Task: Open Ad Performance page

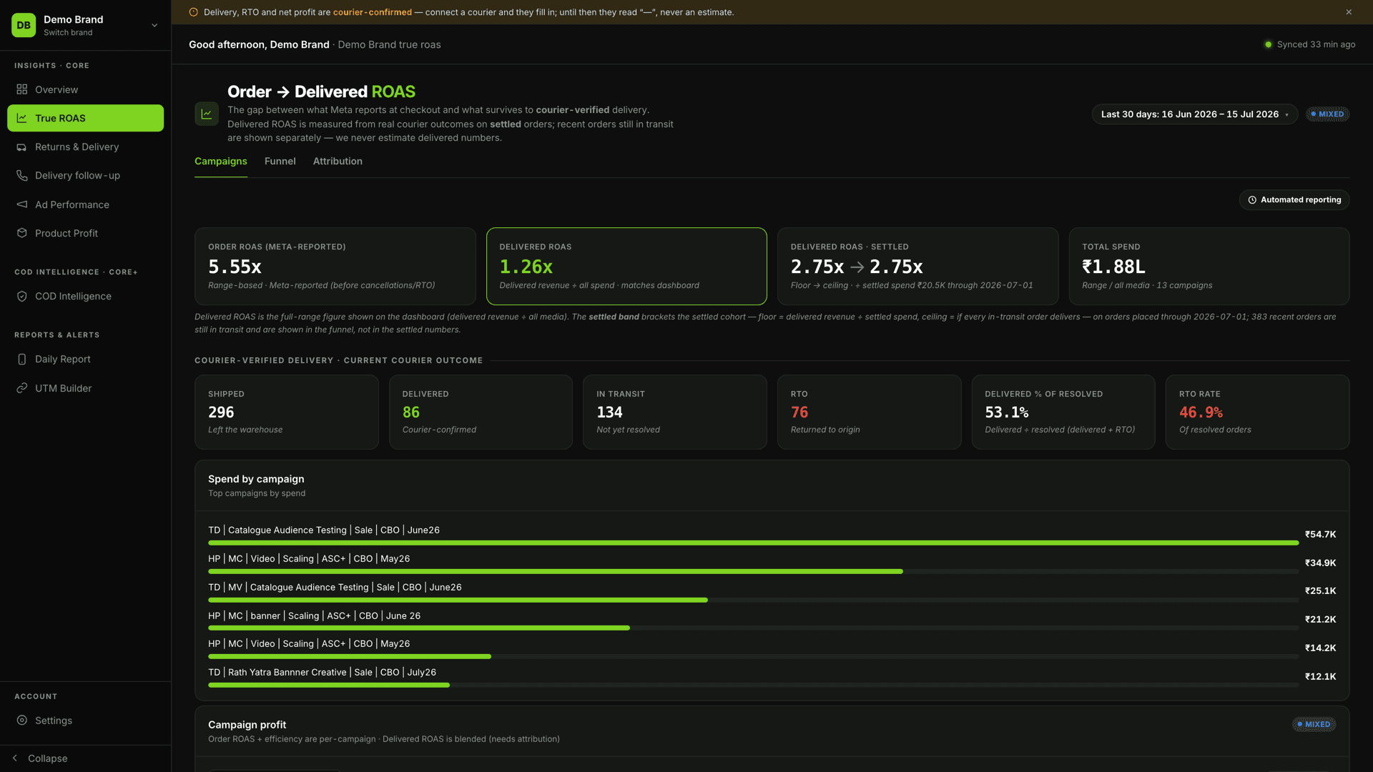Action: 85,204
